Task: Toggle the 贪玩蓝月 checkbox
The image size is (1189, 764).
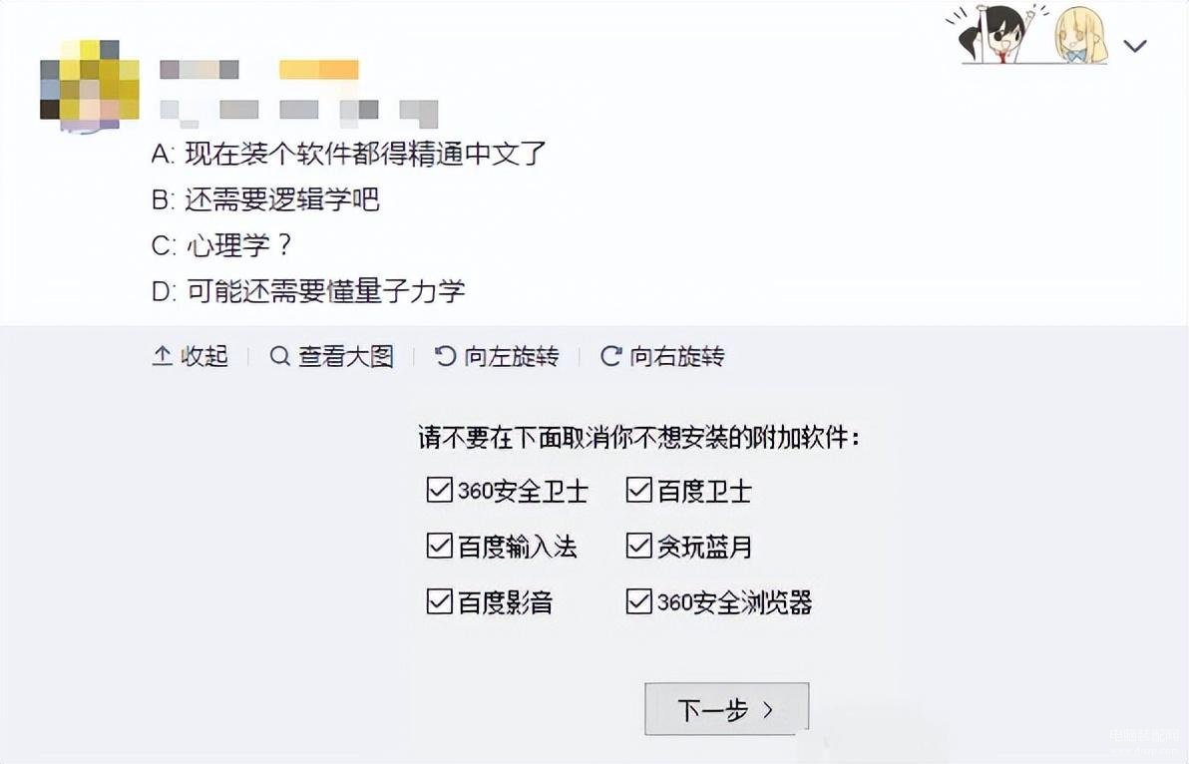Action: tap(639, 545)
